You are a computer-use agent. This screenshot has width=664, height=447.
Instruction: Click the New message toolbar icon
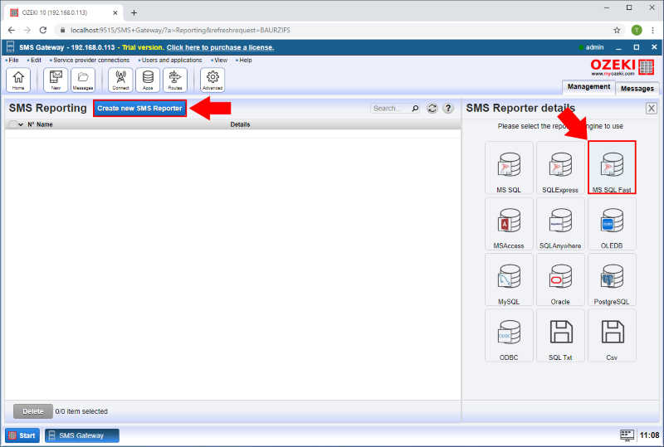tap(56, 80)
